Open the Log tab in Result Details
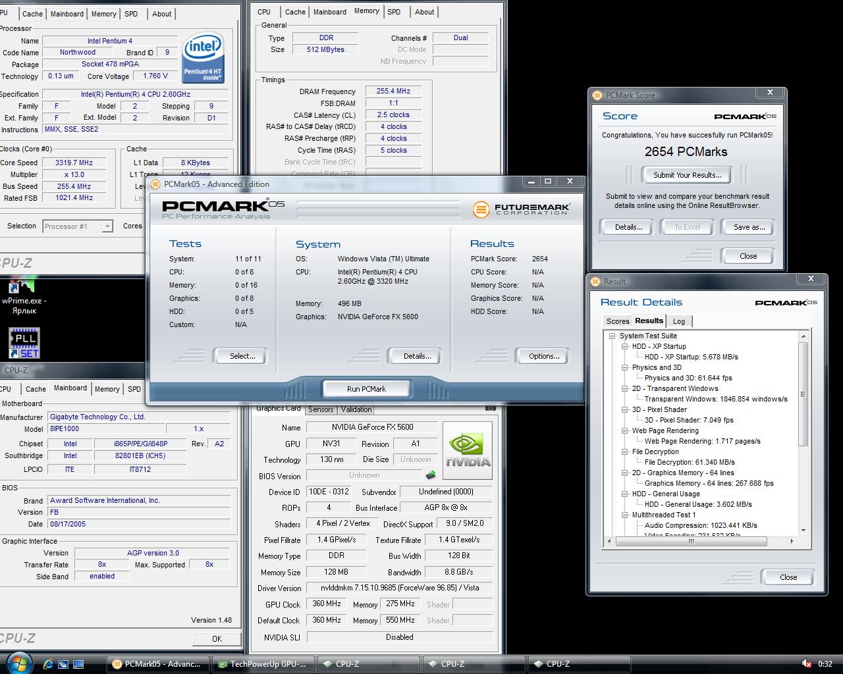 679,321
